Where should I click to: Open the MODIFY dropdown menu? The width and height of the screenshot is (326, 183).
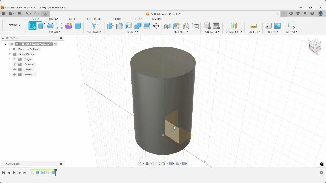(x=133, y=32)
